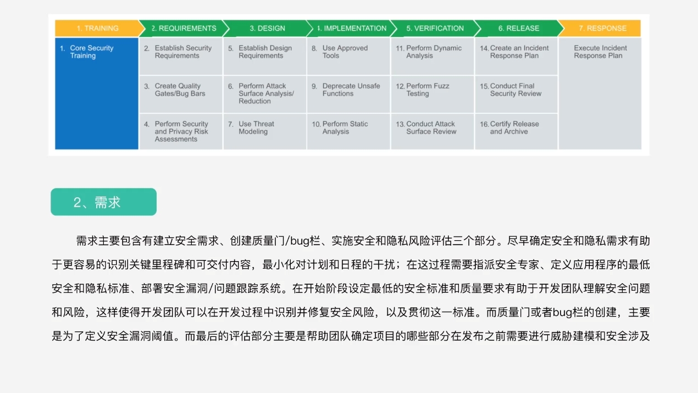Select Perform Attack Surface Analysis/Reduction cell
Viewport: 698px width, 393px height.
[265, 94]
